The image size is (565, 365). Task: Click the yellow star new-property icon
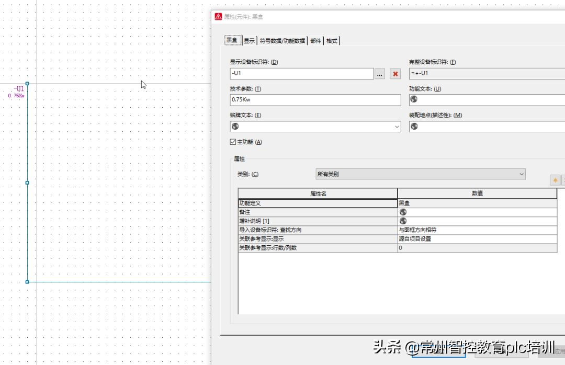click(x=555, y=180)
